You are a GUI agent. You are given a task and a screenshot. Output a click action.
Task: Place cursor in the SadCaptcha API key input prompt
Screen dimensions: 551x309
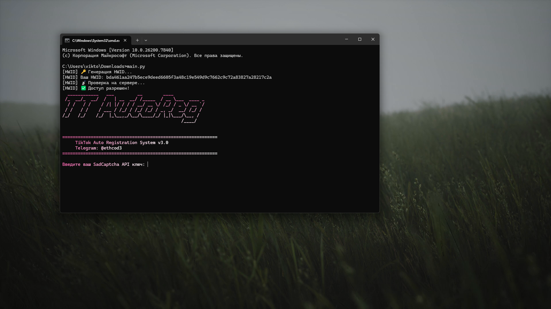coord(148,164)
